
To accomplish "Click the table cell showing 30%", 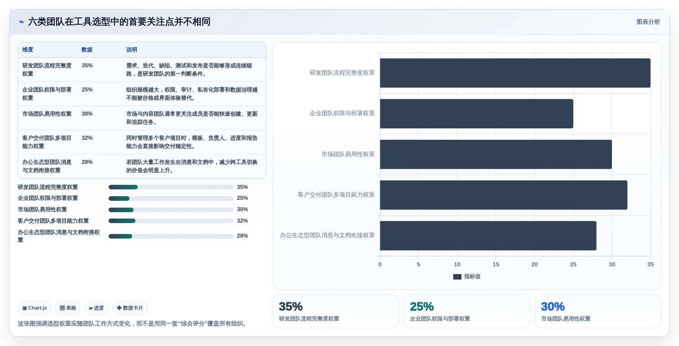I will [87, 114].
